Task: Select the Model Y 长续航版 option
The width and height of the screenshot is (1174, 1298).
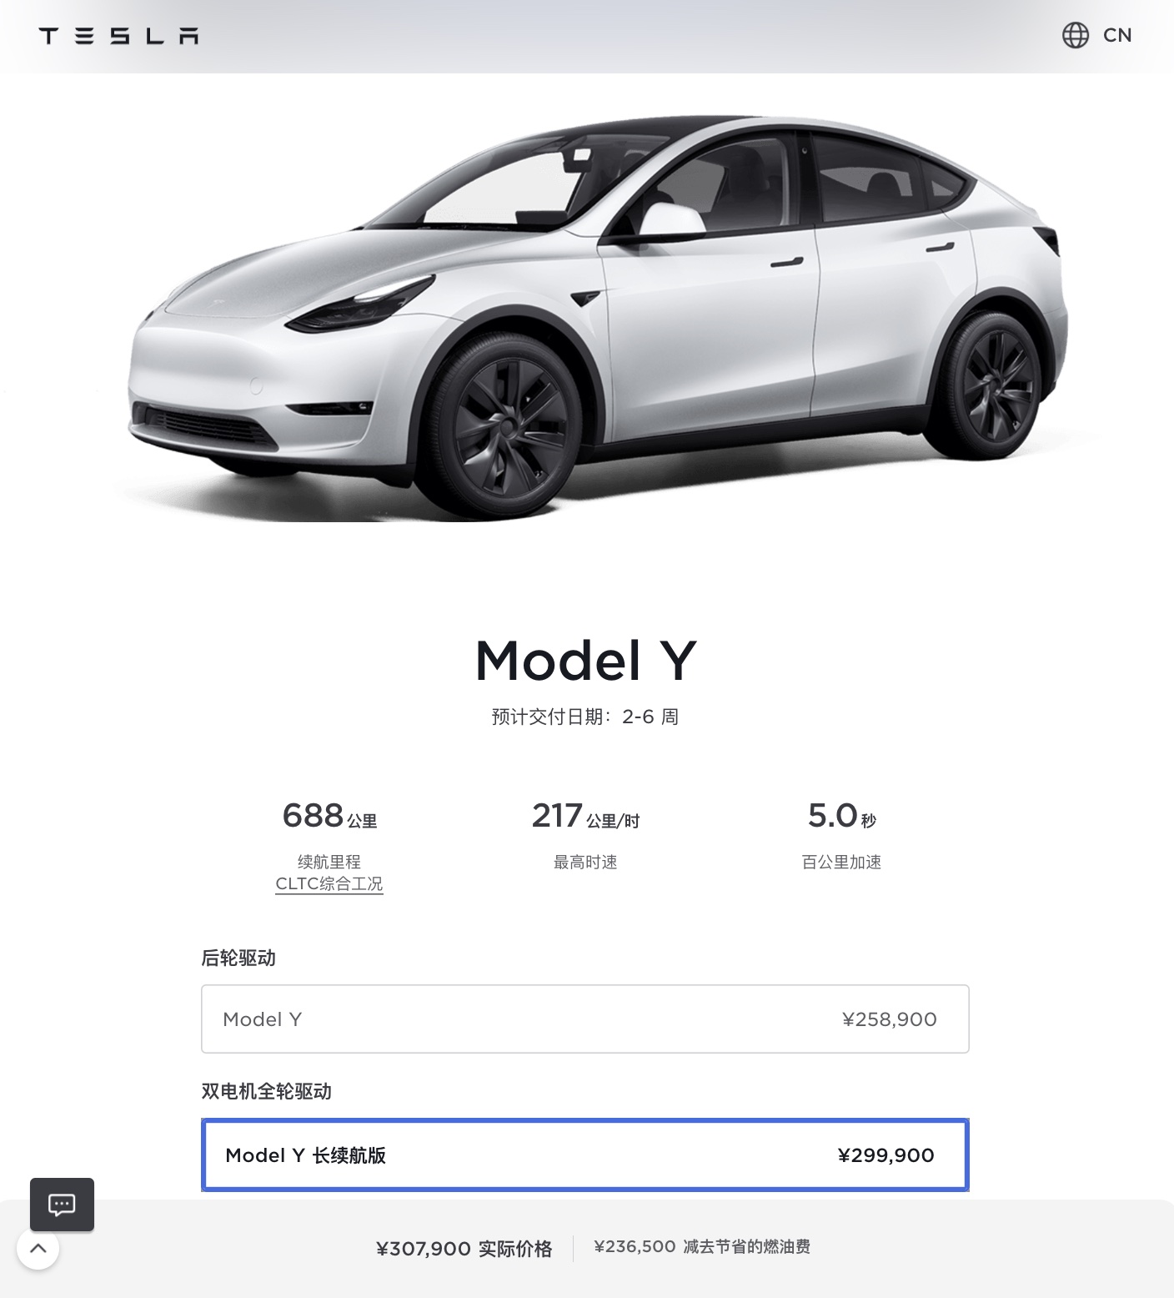Action: pos(584,1155)
